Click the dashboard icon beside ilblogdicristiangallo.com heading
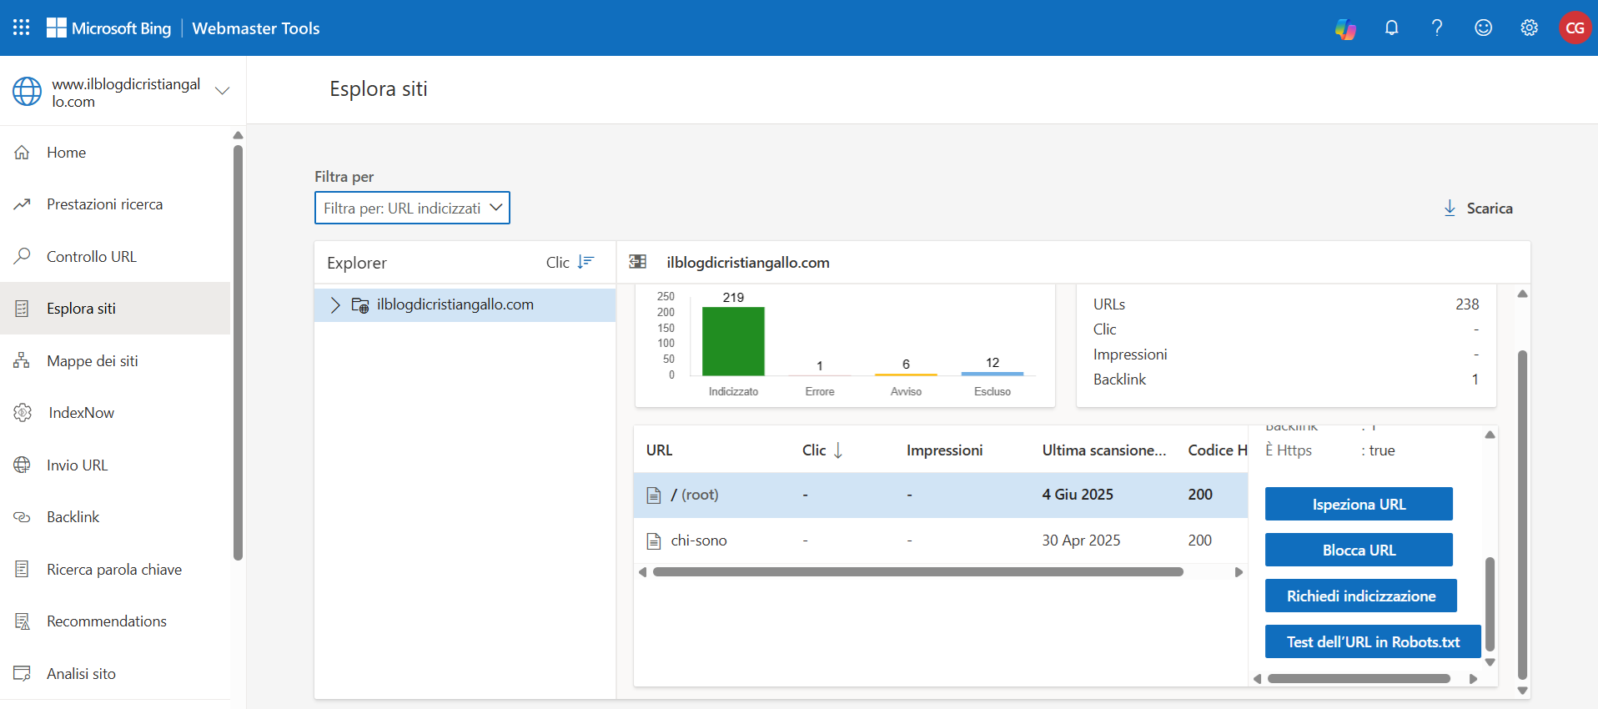 point(638,262)
